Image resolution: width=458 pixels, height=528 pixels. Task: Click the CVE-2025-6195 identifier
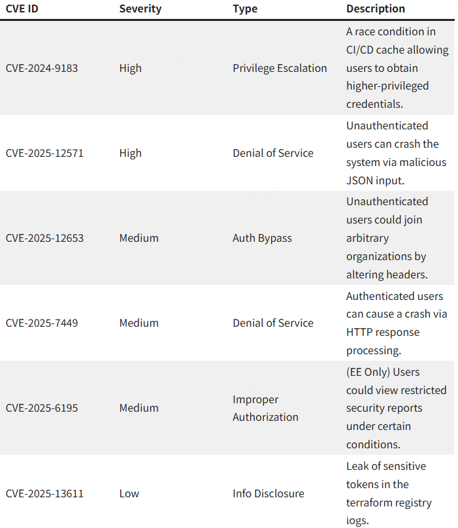coord(42,408)
